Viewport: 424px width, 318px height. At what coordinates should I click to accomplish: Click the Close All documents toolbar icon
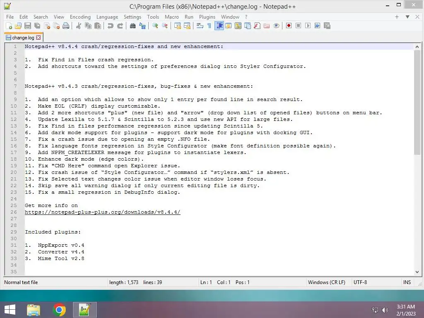[56, 26]
